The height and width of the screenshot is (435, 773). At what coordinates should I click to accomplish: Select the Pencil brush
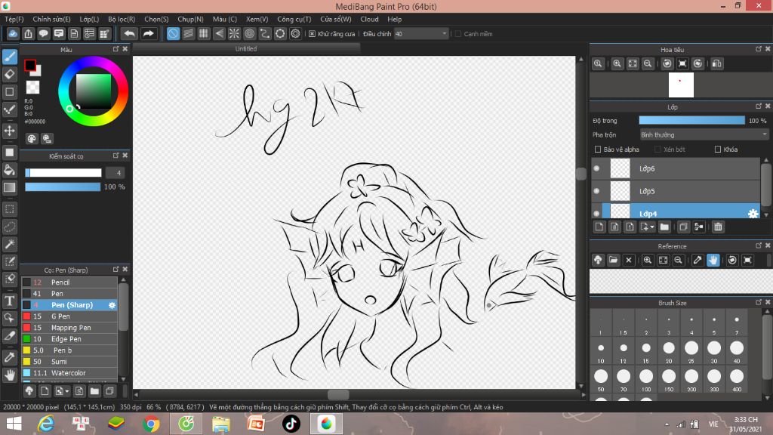tap(69, 282)
